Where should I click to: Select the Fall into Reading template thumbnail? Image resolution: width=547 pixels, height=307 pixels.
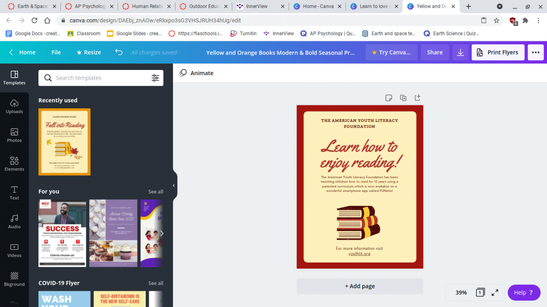tap(65, 142)
